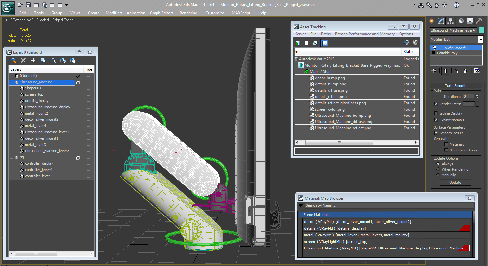Image resolution: width=488 pixels, height=266 pixels.
Task: Remove the TurboSmooth modifier with trash icon
Action: click(465, 71)
